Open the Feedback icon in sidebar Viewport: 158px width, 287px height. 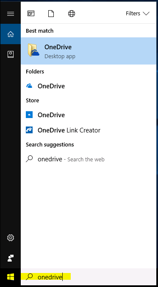[11, 258]
